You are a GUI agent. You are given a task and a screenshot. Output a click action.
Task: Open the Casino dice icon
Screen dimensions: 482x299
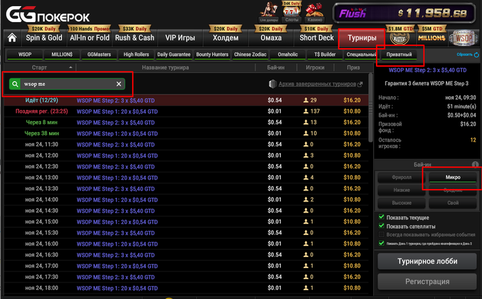coord(315,12)
